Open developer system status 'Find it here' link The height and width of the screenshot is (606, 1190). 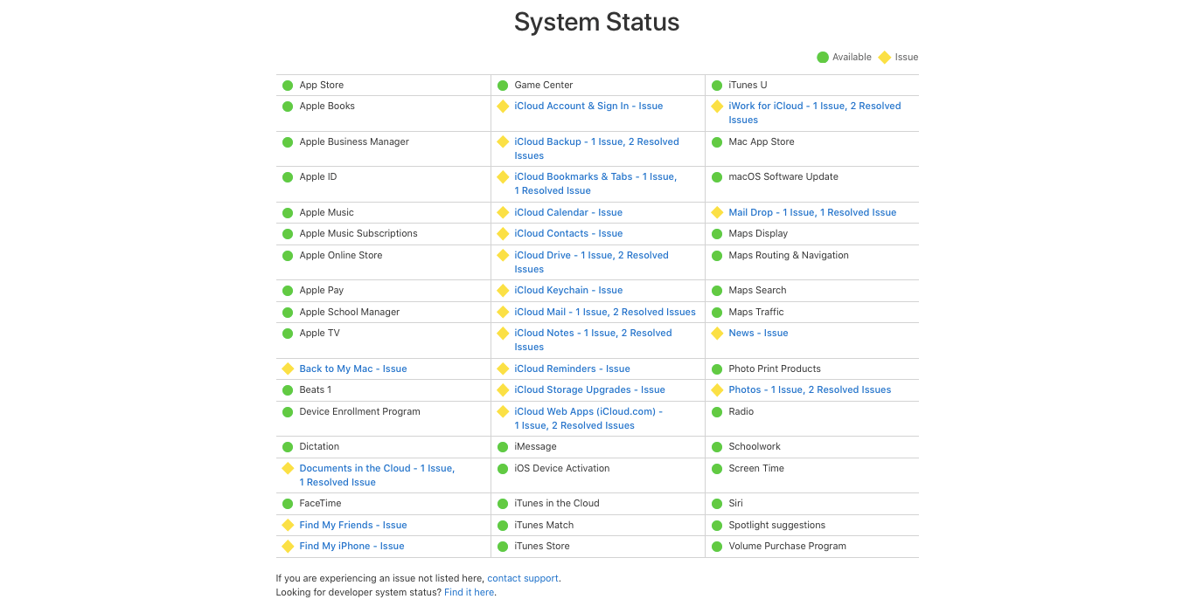pos(470,592)
